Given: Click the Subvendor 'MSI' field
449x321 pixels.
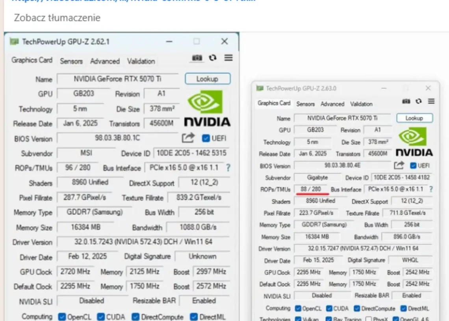Looking at the screenshot, I should [x=86, y=153].
